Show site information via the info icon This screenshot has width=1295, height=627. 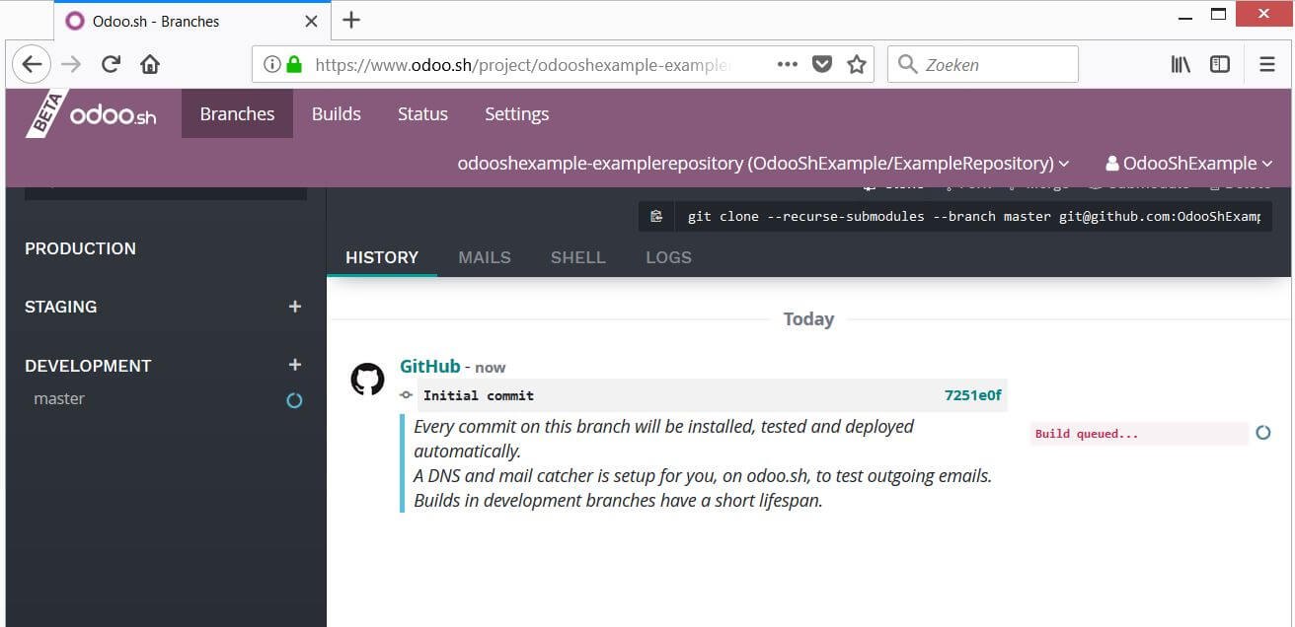click(271, 64)
